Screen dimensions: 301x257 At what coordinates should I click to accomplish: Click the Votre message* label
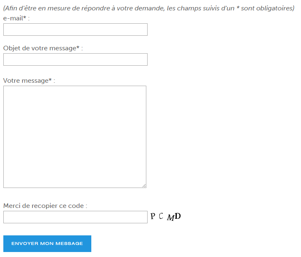point(29,81)
